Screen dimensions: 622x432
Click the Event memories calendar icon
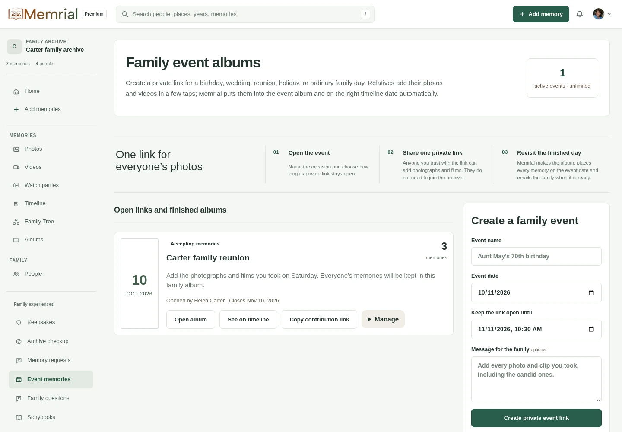19,379
